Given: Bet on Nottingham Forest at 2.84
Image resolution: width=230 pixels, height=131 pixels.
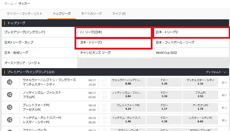Looking at the screenshot, I should (128, 95).
